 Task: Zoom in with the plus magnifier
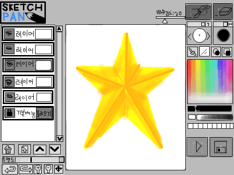coord(38,169)
